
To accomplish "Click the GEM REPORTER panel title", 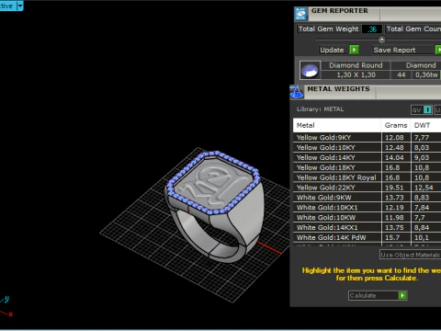I will 340,11.
